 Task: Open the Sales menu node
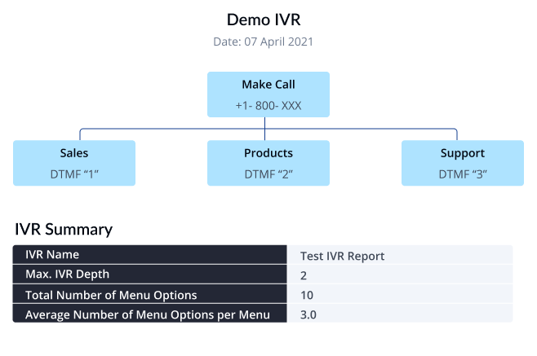click(74, 153)
